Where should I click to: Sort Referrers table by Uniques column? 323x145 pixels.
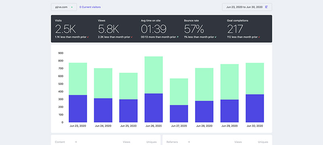263,142
